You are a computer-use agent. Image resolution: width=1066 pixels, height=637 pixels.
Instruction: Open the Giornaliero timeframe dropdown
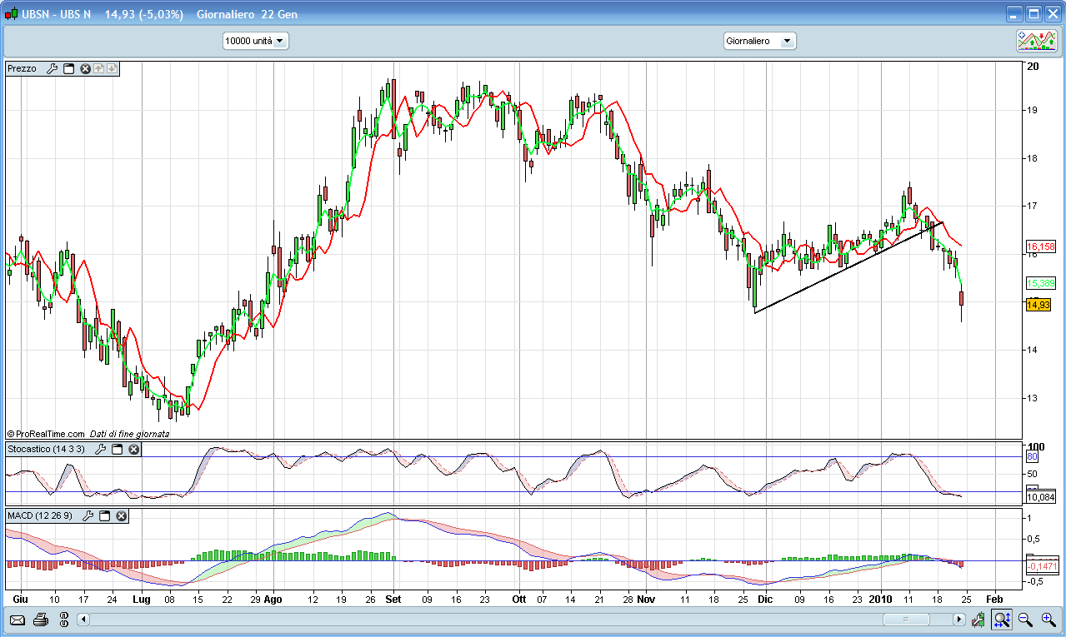point(759,41)
